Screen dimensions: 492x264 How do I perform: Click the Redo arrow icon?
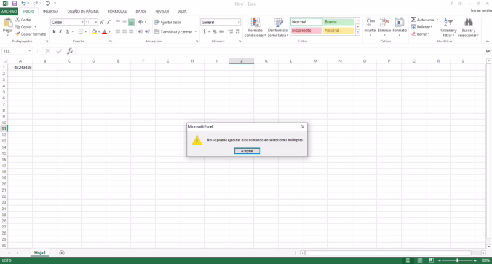click(36, 4)
